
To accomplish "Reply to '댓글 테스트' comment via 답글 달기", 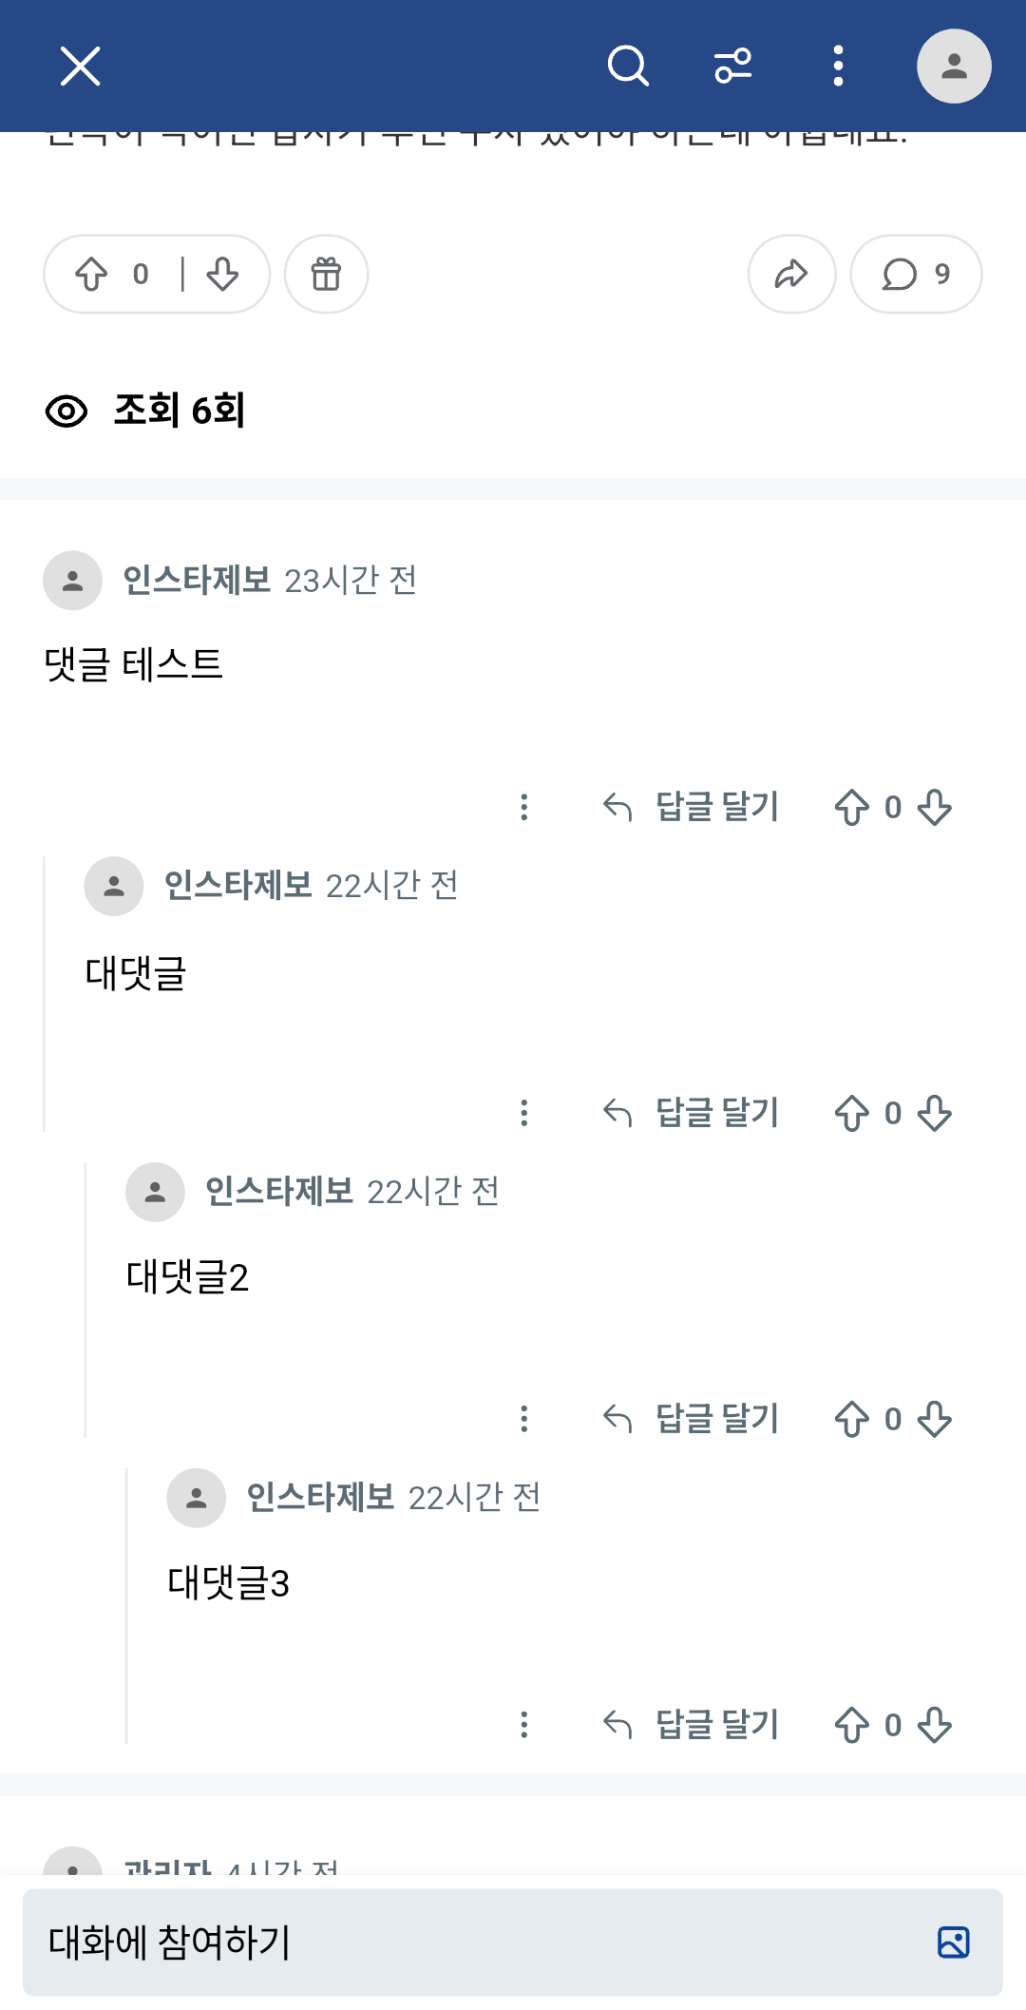I will (x=692, y=807).
